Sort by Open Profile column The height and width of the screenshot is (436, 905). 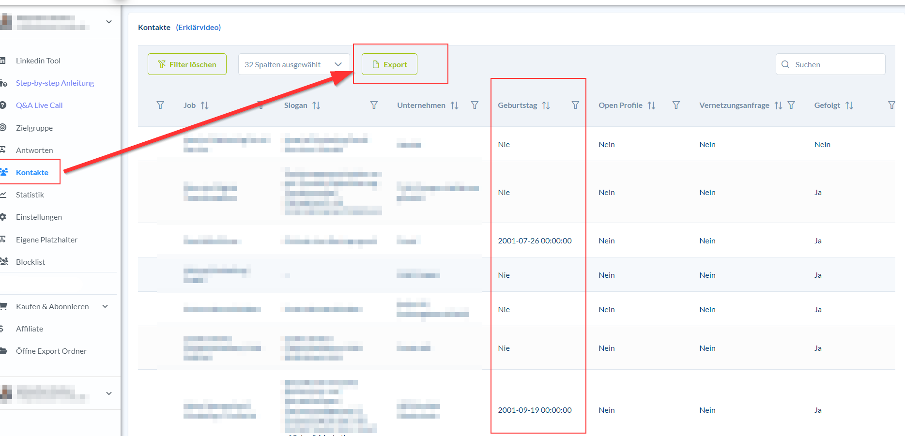click(x=651, y=105)
